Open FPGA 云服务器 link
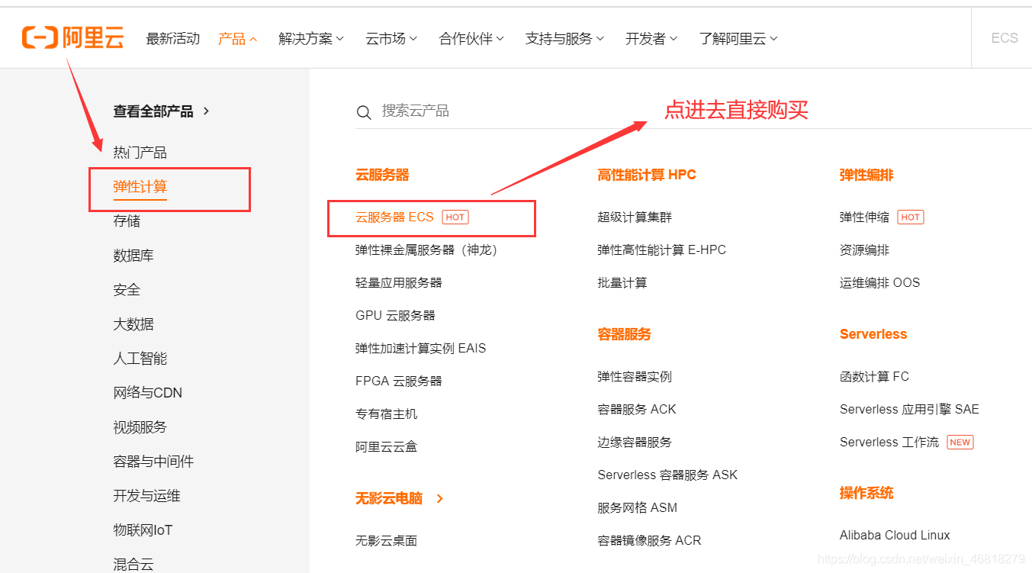This screenshot has width=1032, height=573. tap(399, 381)
